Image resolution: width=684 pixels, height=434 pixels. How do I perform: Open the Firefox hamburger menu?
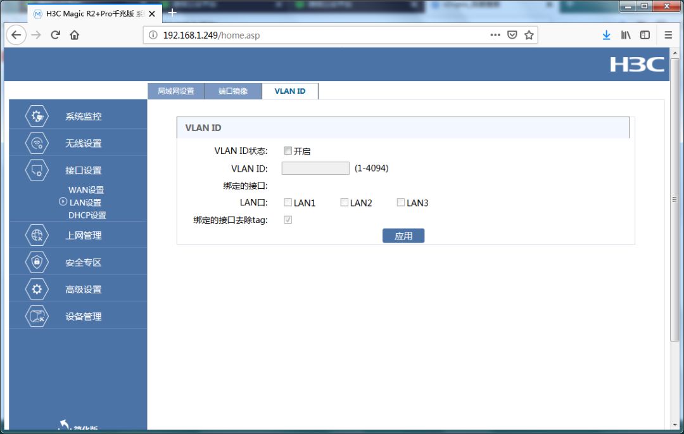click(668, 35)
